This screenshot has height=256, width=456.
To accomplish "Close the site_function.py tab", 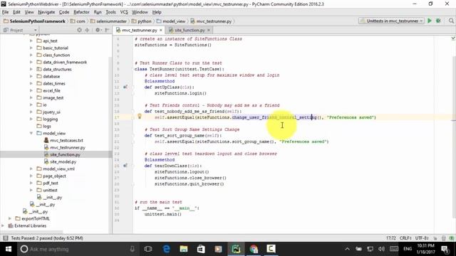I will (x=209, y=30).
